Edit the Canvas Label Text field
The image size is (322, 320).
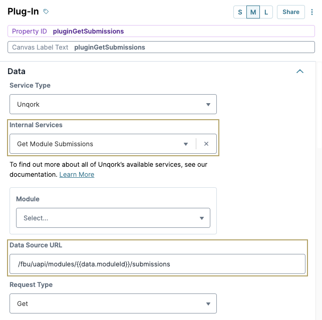pyautogui.click(x=161, y=47)
